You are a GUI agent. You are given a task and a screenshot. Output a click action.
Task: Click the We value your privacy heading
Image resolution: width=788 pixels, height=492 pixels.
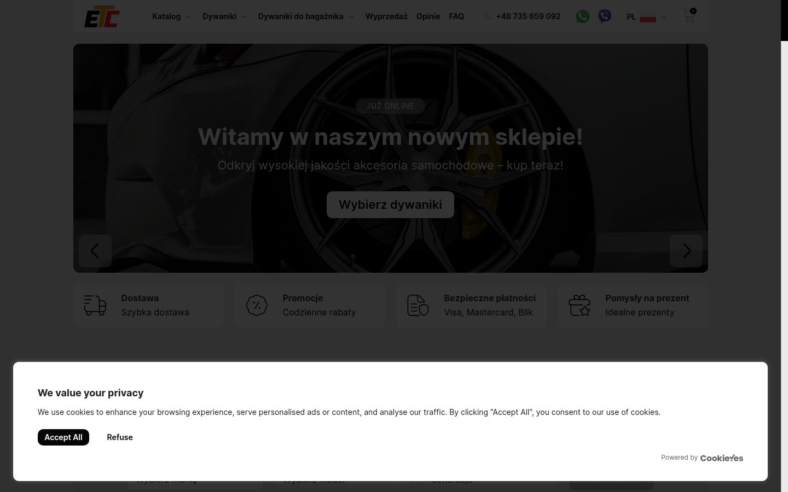pos(90,393)
